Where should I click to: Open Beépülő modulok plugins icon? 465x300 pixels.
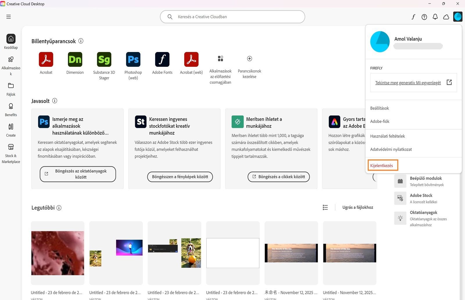400,181
